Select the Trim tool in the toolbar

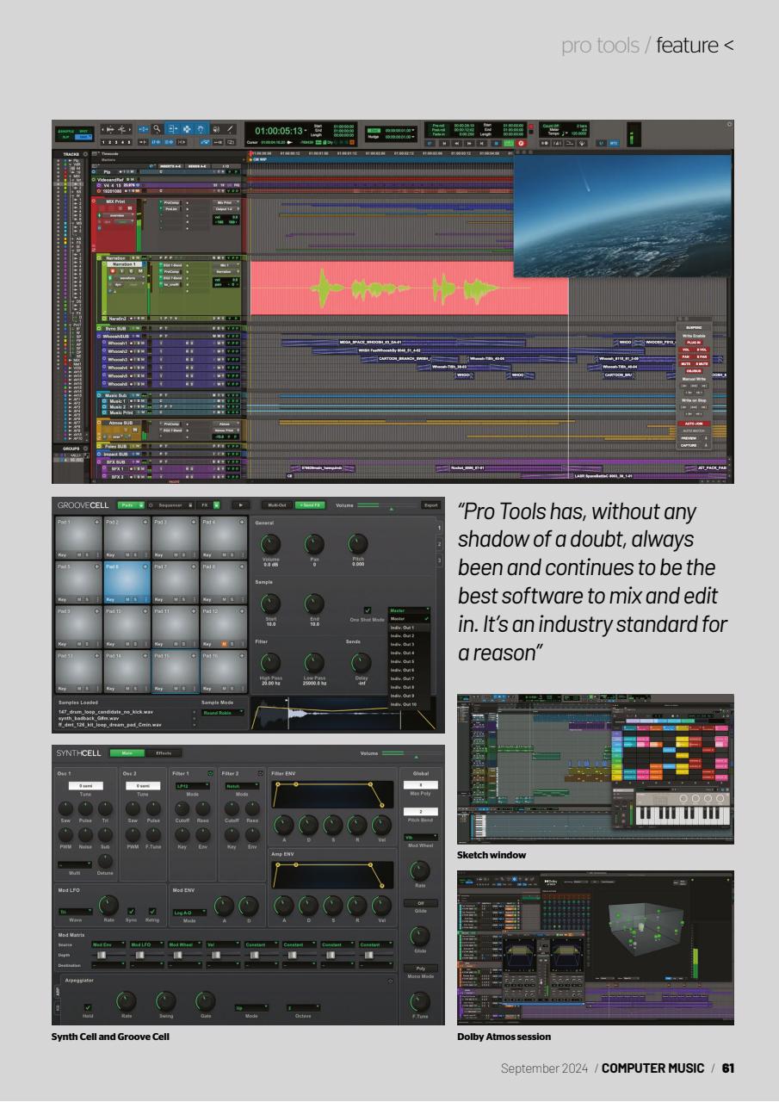click(142, 128)
